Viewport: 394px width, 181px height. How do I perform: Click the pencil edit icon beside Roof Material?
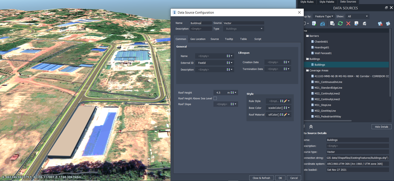click(285, 115)
